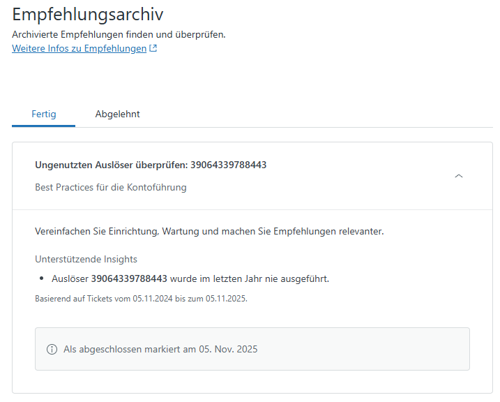Click the Als abgeschlossen markiert banner text
The height and width of the screenshot is (402, 500).
click(x=160, y=350)
